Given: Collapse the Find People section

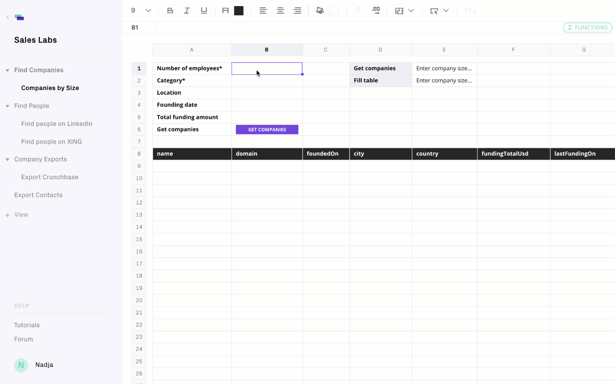Looking at the screenshot, I should [x=8, y=106].
